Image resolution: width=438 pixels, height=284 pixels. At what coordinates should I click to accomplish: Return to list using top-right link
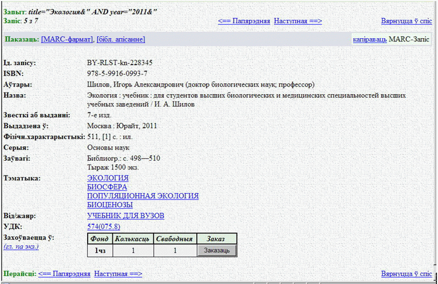click(406, 21)
